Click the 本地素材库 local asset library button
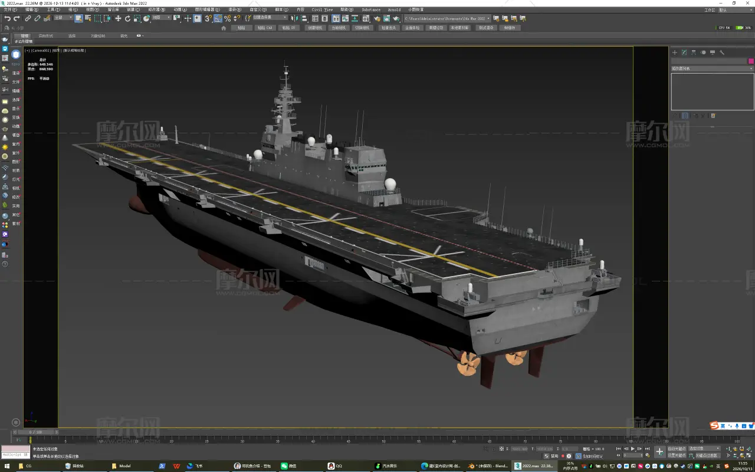The image size is (755, 472). tap(459, 28)
